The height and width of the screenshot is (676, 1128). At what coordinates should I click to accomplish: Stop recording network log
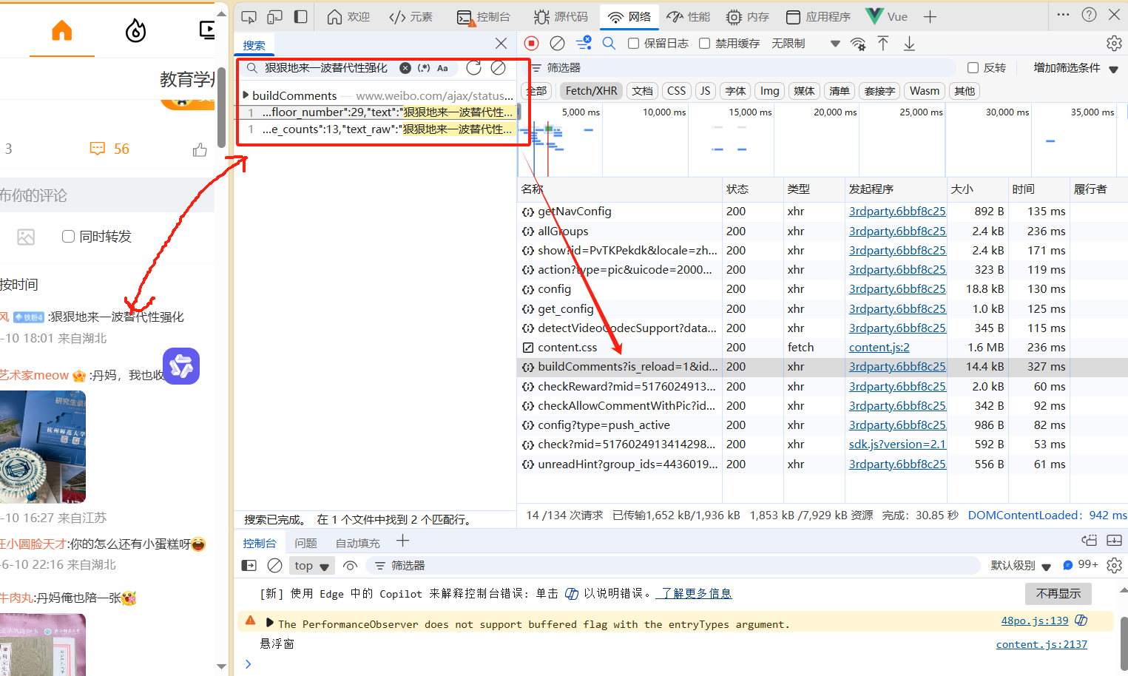tap(531, 44)
